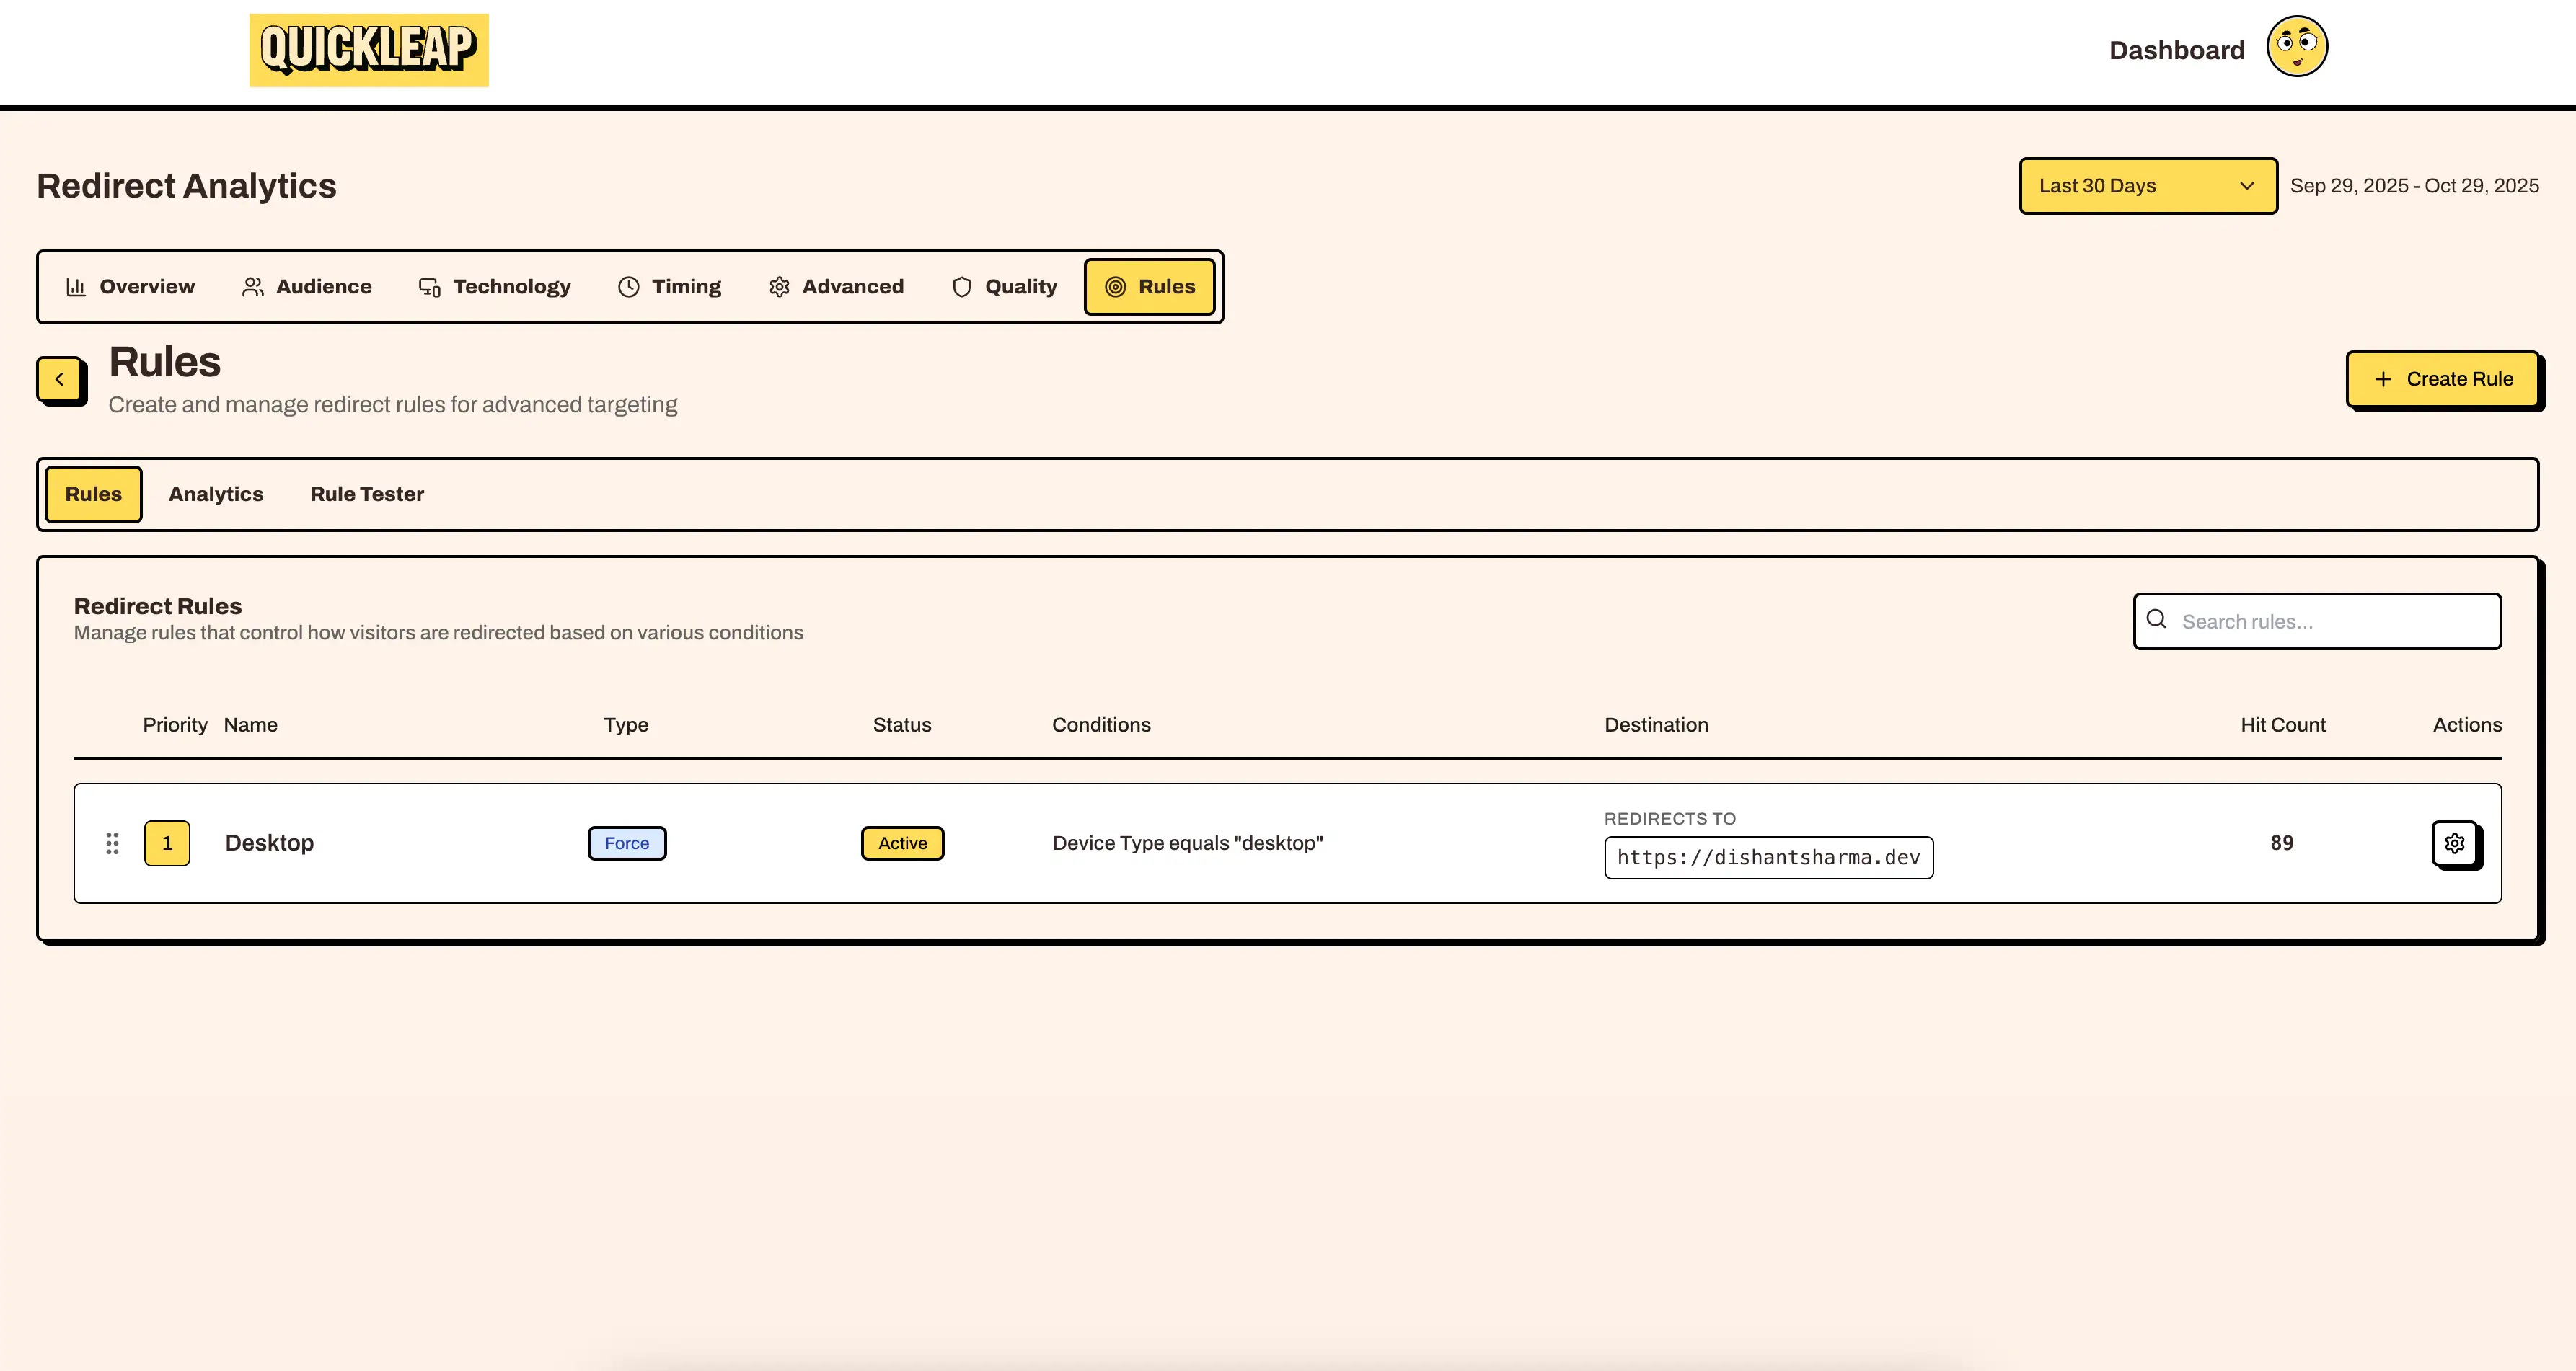This screenshot has height=1371, width=2576.
Task: Collapse the Rules page with back chevron
Action: 60,380
